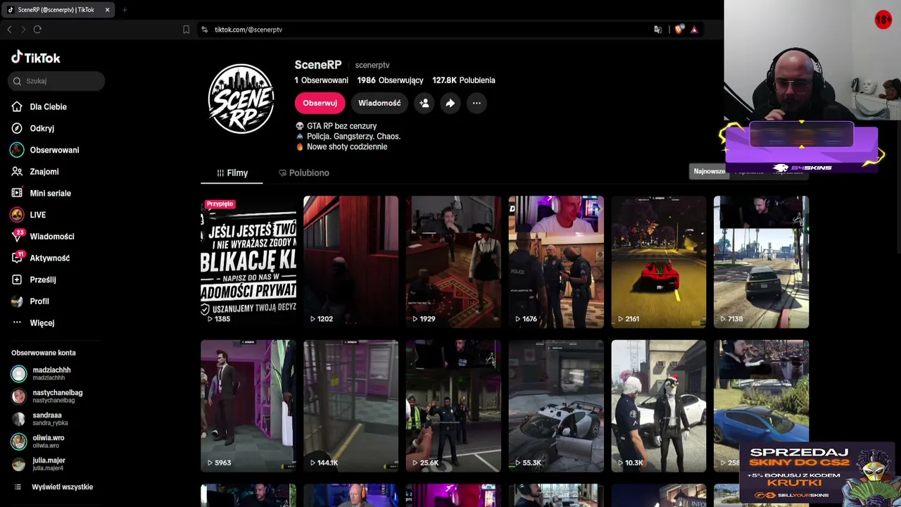Click the Sprzedaj skiny do CS2 banner
The image size is (901, 507).
tap(817, 473)
